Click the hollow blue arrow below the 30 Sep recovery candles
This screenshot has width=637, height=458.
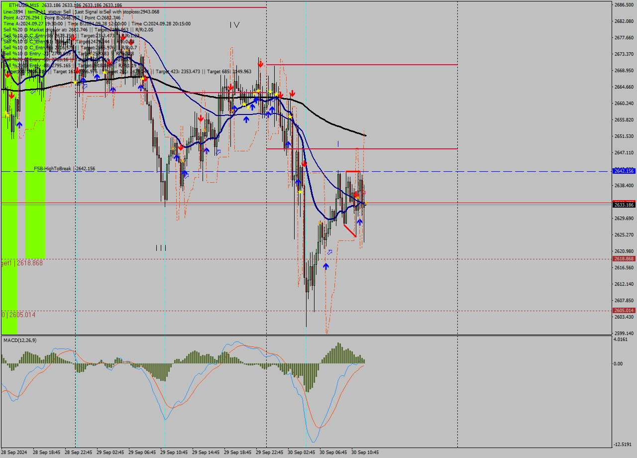[x=329, y=252]
